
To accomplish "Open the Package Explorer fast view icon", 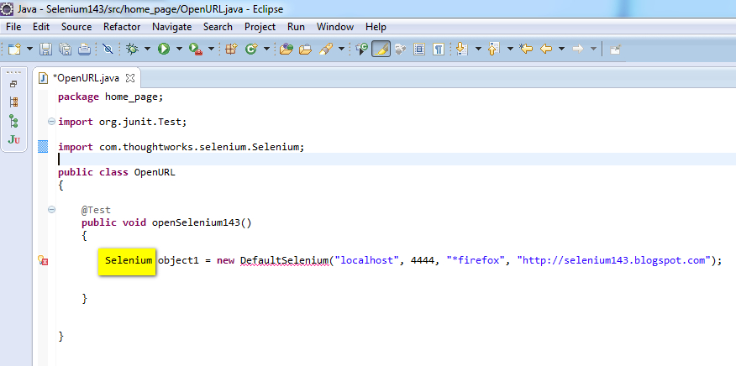I will click(13, 102).
